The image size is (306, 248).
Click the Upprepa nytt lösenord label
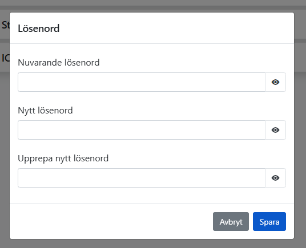point(63,158)
